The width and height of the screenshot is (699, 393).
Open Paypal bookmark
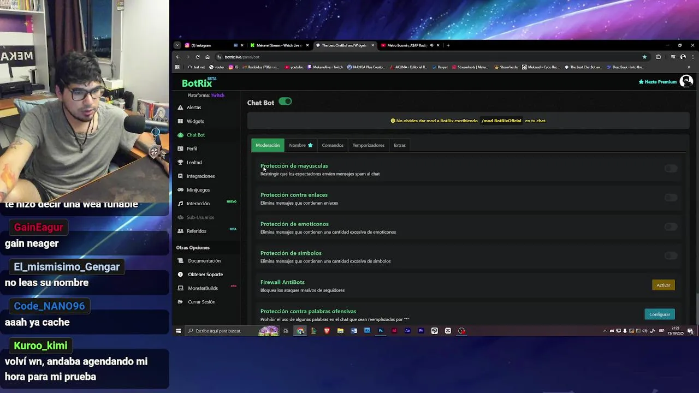click(x=440, y=67)
